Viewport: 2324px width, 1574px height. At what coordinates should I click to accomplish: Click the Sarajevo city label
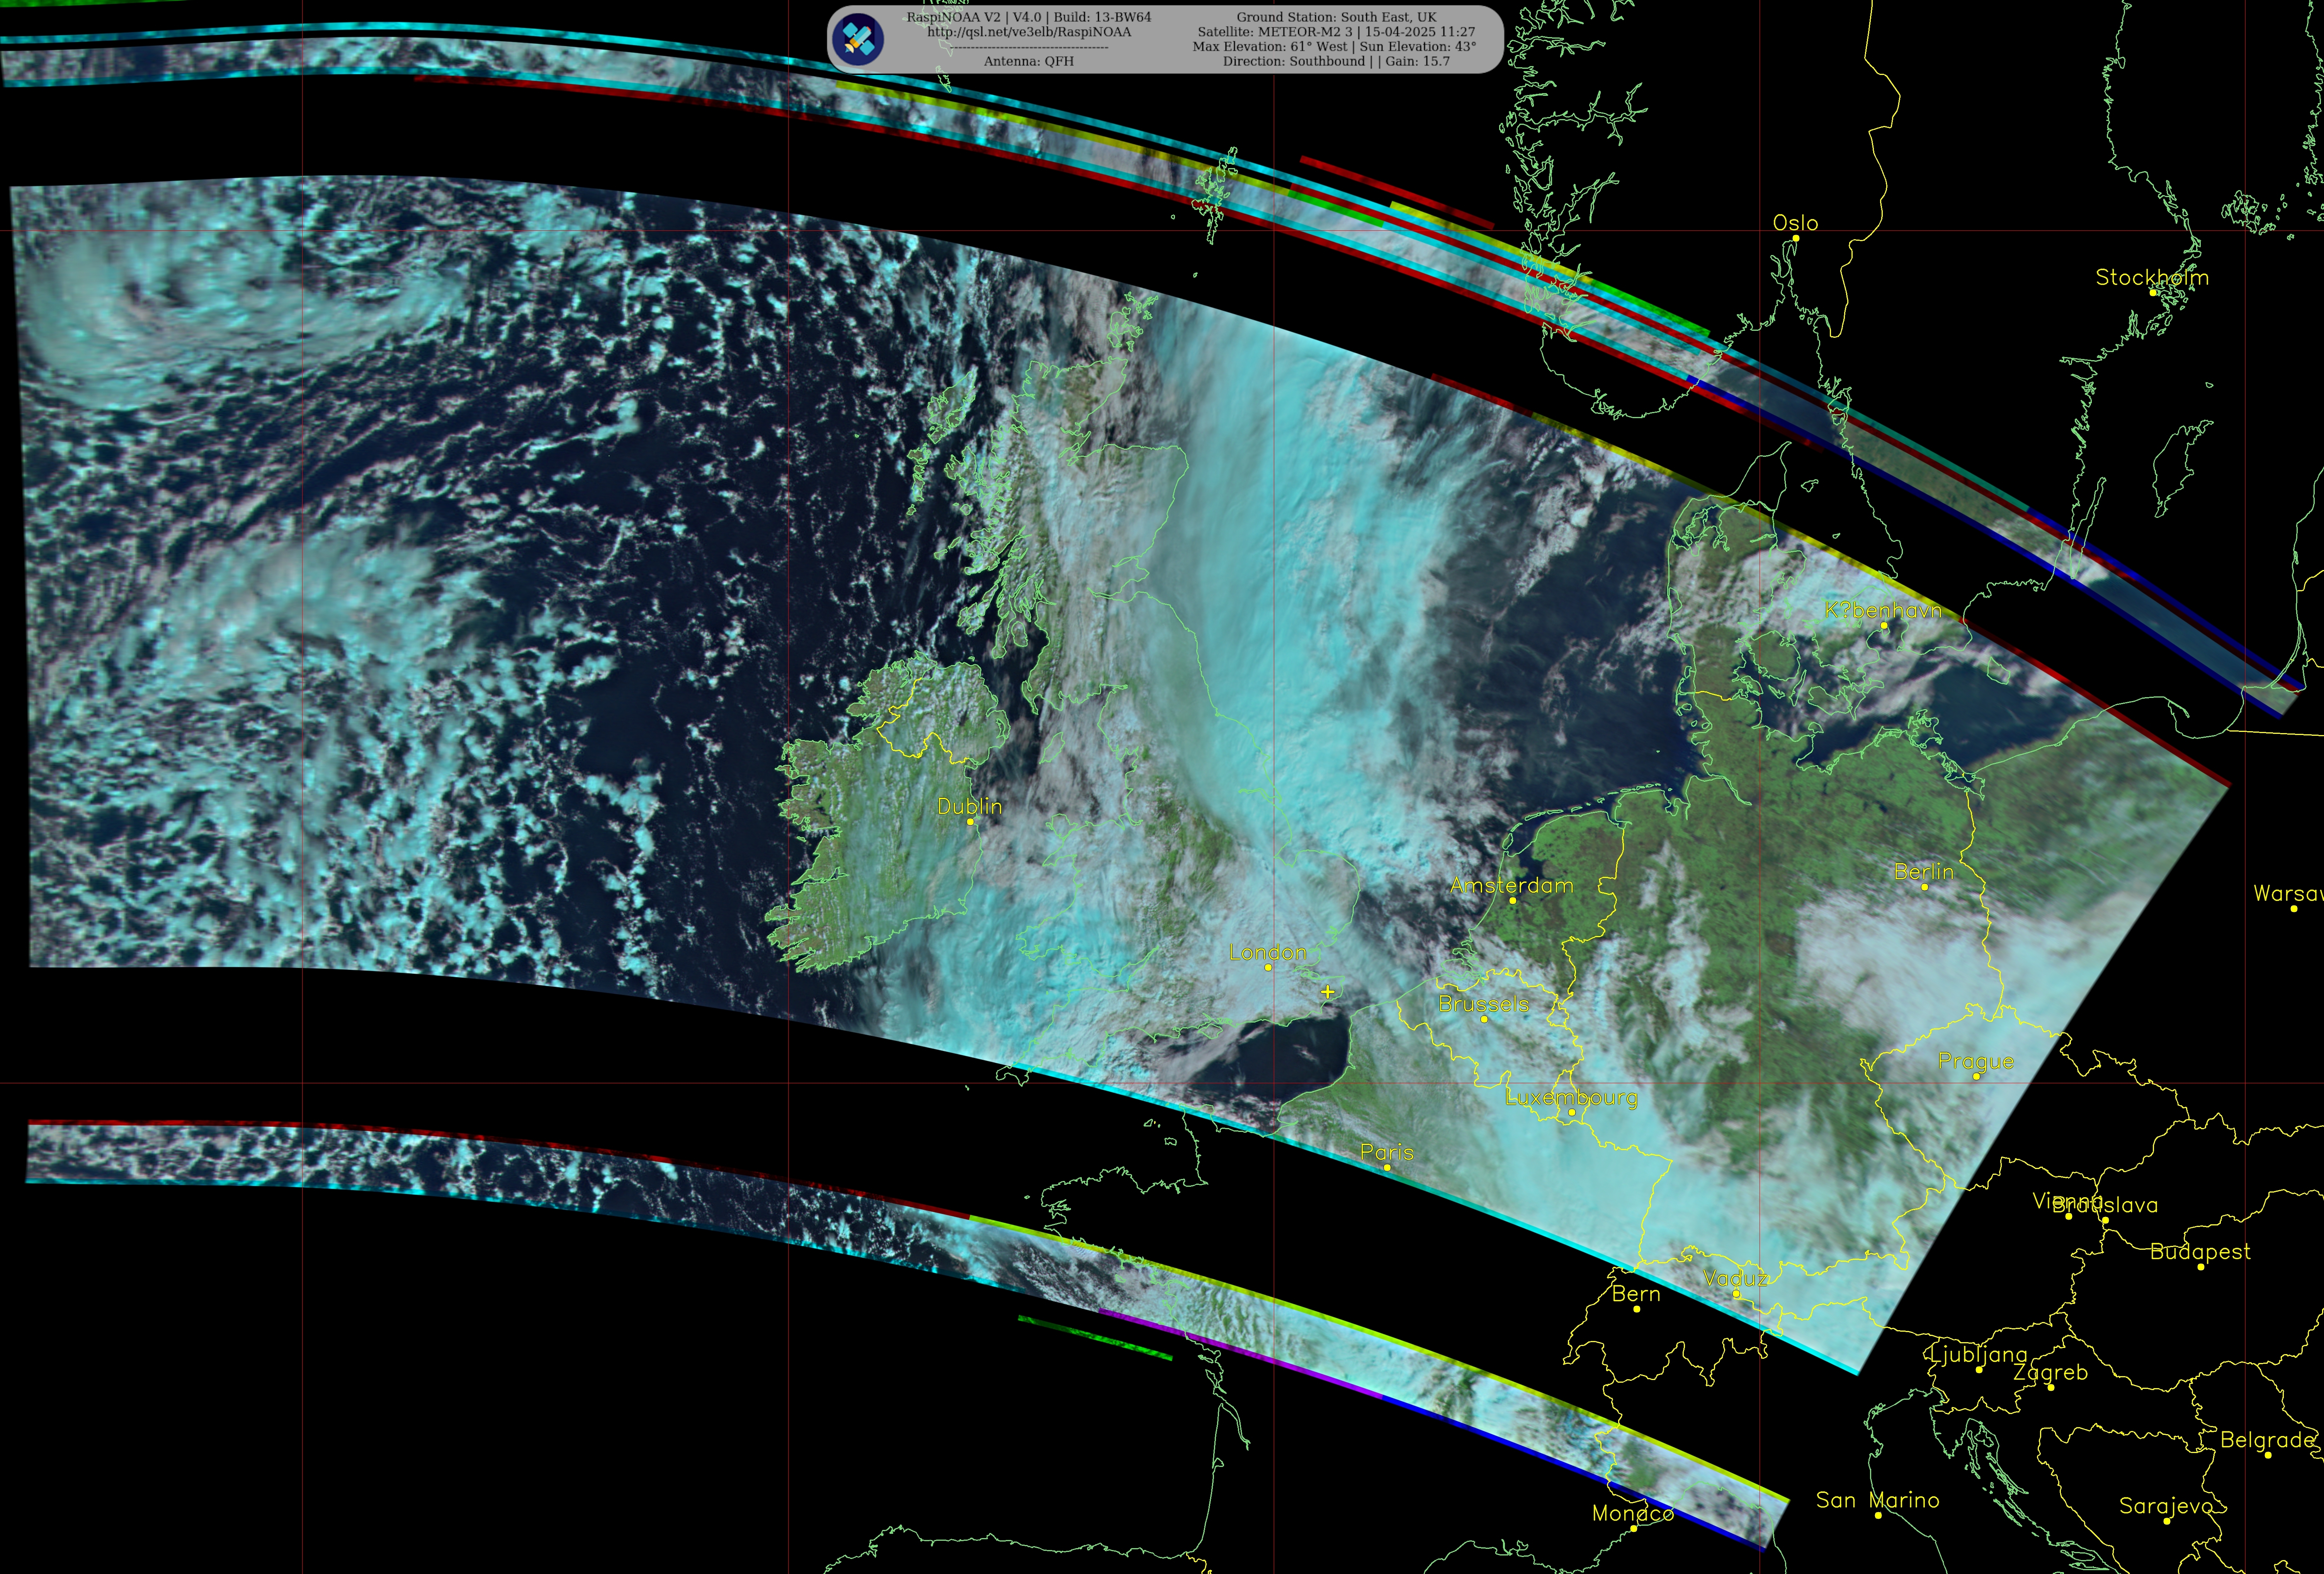tap(2166, 1506)
